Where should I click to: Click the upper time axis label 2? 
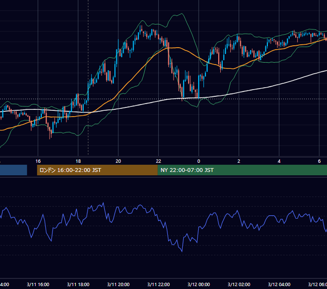tap(239, 161)
